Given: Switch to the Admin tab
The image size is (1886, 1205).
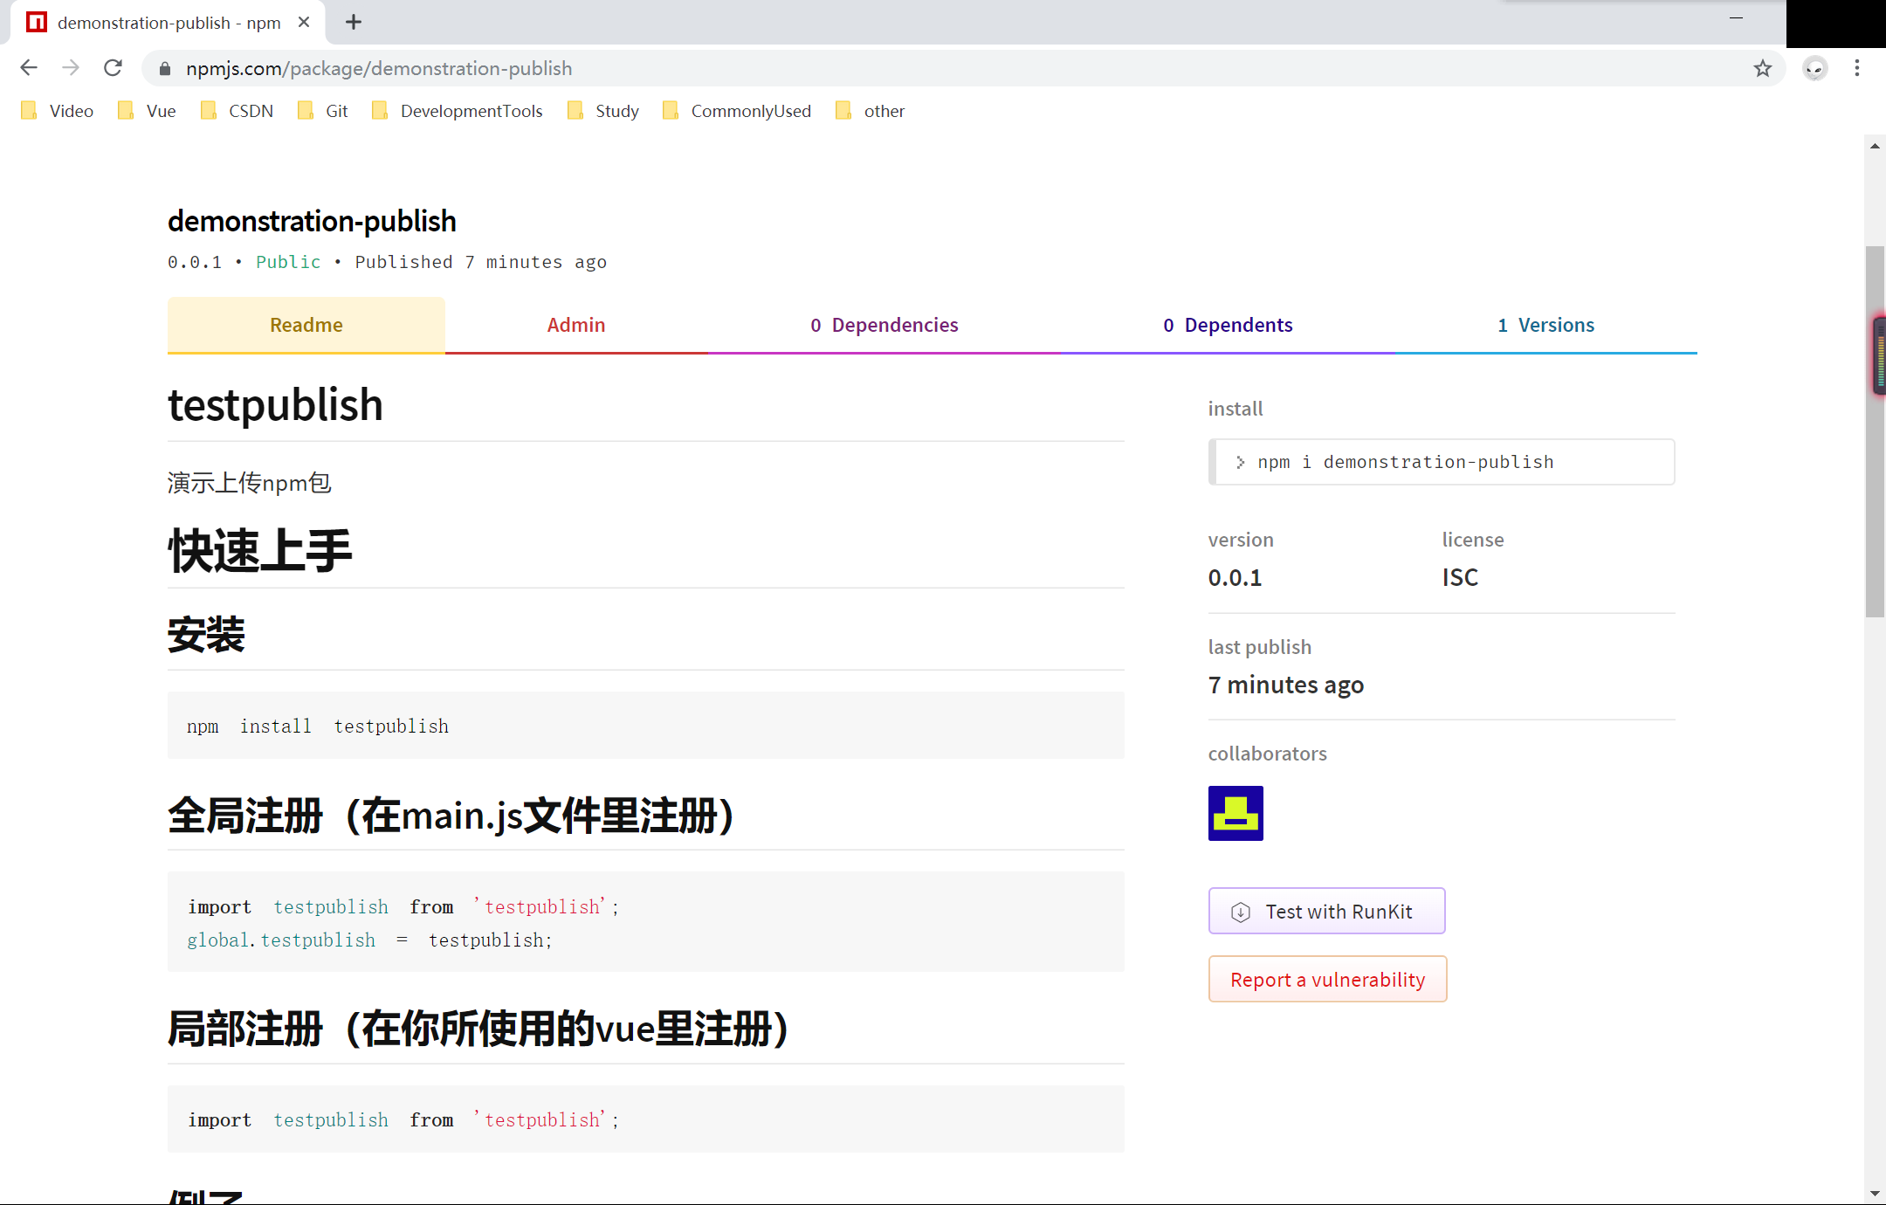Looking at the screenshot, I should point(575,325).
